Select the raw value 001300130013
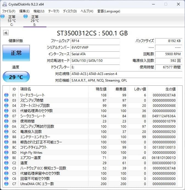185x190 pixels. click(x=164, y=147)
